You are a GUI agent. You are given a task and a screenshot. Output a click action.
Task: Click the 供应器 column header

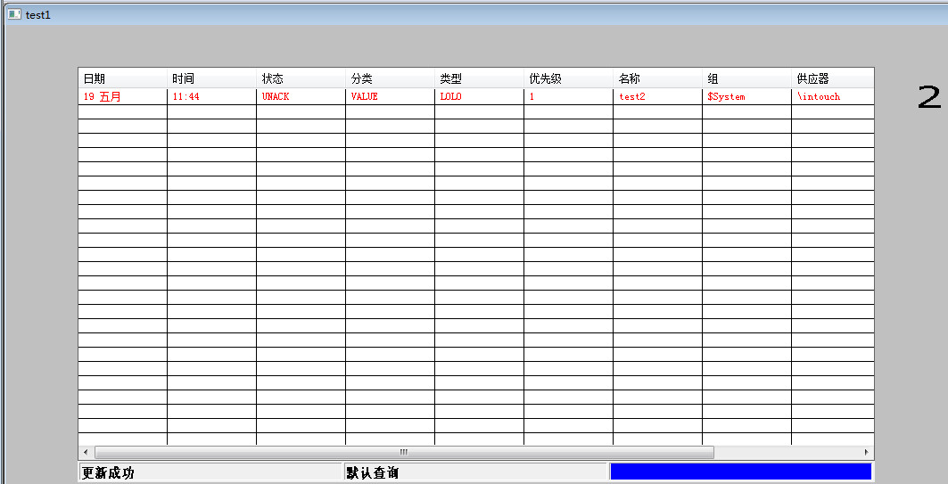pyautogui.click(x=833, y=78)
